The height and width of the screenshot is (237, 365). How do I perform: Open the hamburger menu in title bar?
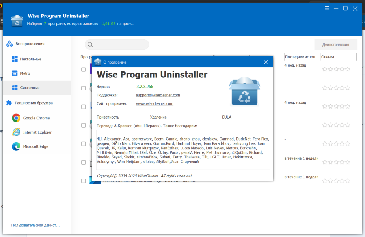[x=327, y=8]
